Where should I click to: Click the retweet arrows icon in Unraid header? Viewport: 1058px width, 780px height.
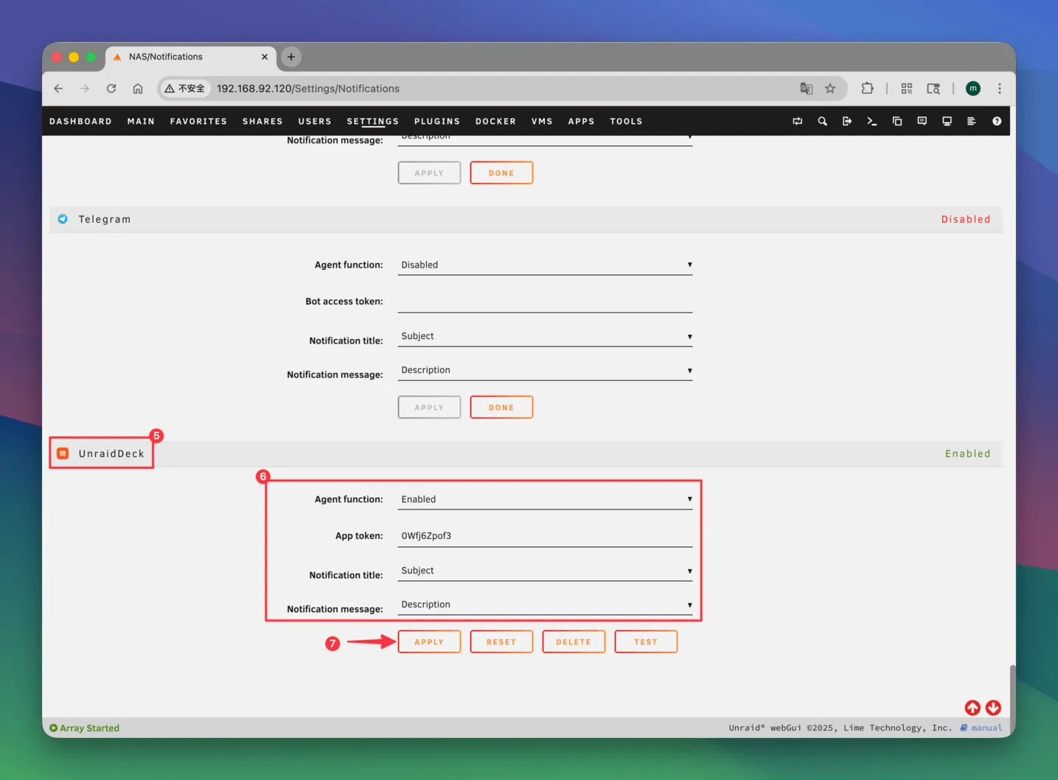797,121
